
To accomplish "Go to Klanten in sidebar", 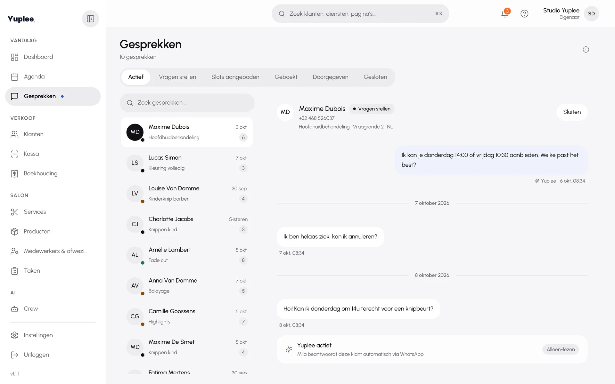I will pyautogui.click(x=53, y=134).
